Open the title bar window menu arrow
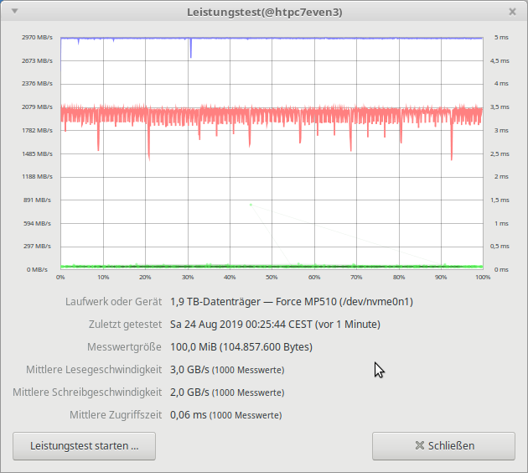This screenshot has height=473, width=528. (x=15, y=13)
